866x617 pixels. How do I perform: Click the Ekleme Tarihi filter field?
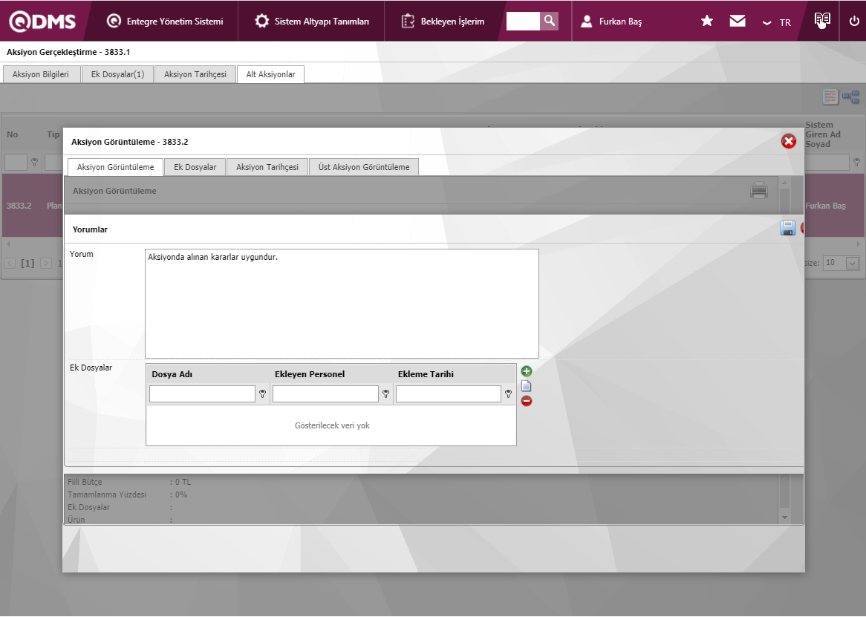click(x=449, y=394)
